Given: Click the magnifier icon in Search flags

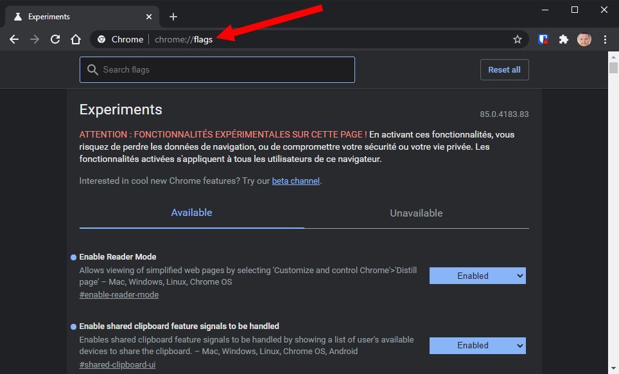Looking at the screenshot, I should pyautogui.click(x=92, y=70).
